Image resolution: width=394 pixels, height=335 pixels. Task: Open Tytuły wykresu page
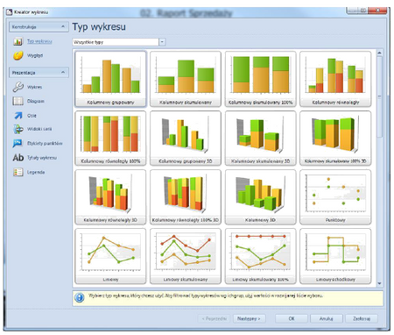tap(42, 158)
